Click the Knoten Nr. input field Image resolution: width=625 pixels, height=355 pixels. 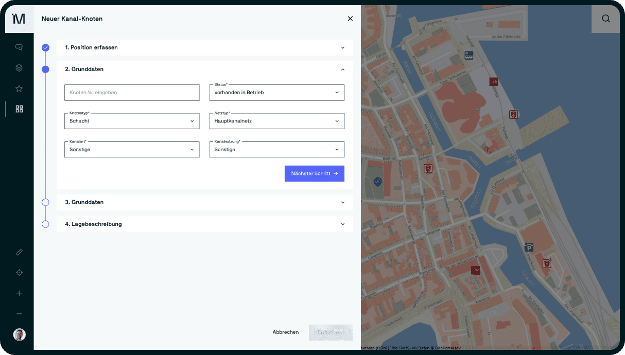(x=132, y=93)
